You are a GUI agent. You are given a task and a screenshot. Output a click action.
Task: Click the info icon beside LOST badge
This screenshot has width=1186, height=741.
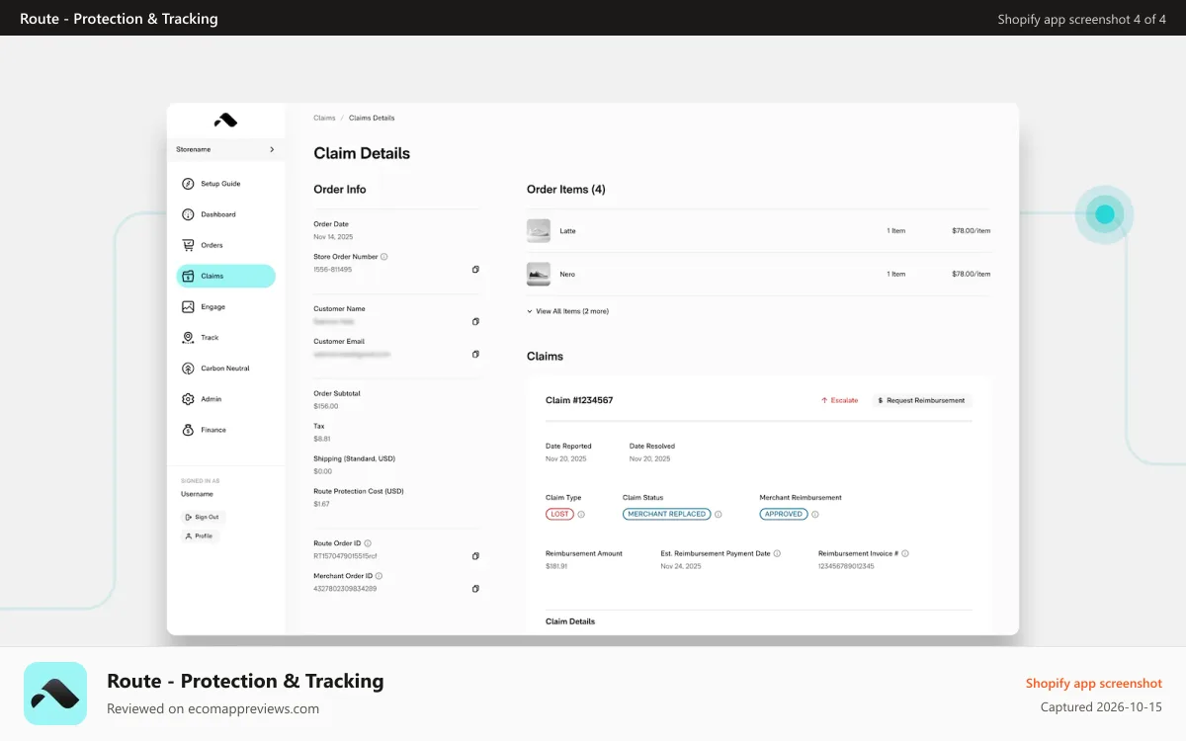point(581,514)
